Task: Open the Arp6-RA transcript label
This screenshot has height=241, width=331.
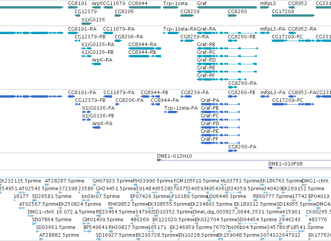Action: (x=102, y=60)
